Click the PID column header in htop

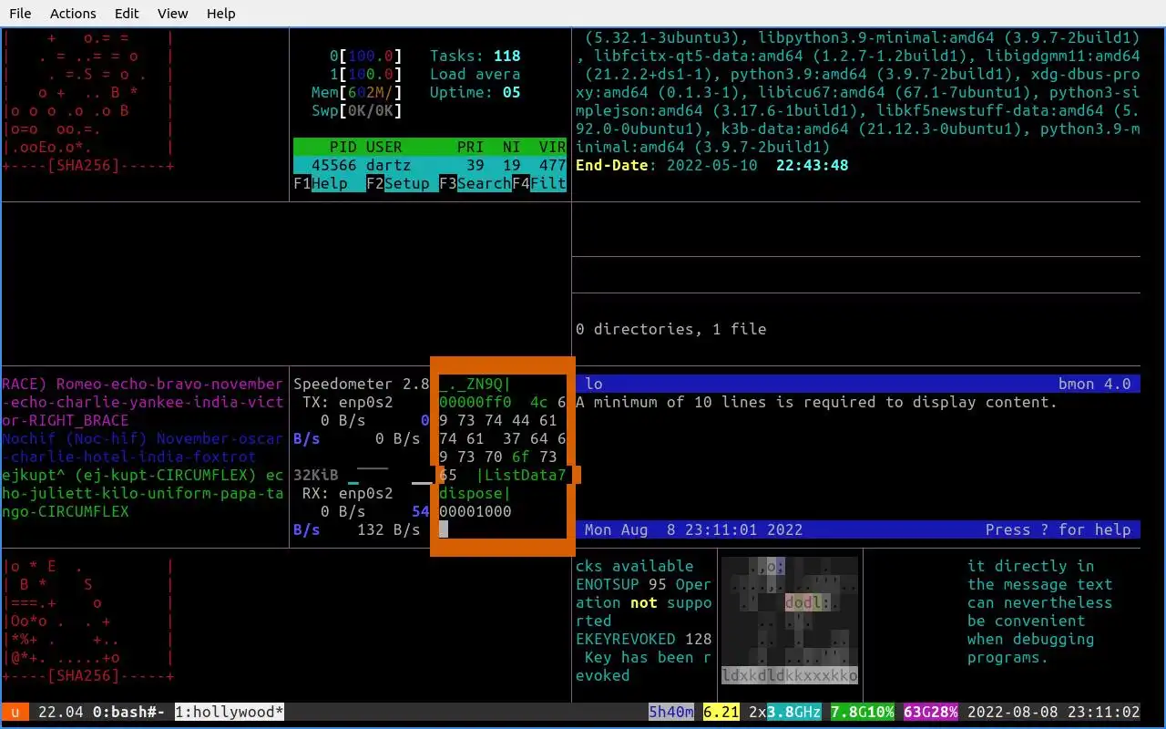click(343, 147)
